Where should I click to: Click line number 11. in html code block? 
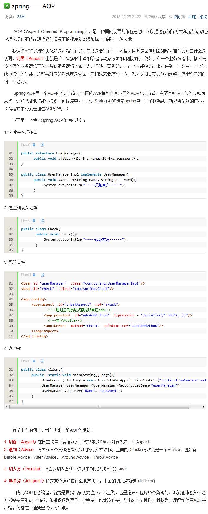tap(11, 336)
